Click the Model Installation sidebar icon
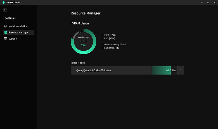Viewport: 218px width, 129px height. (x=6, y=26)
